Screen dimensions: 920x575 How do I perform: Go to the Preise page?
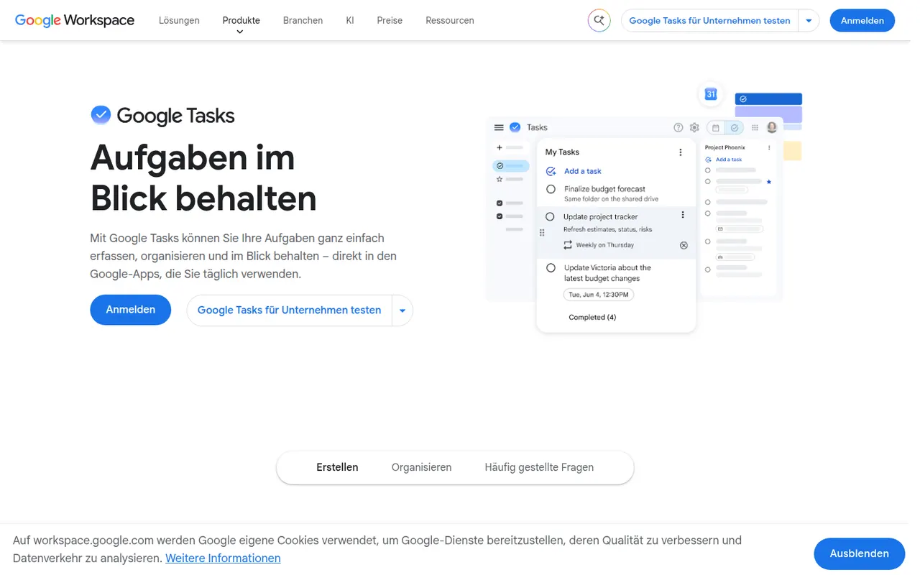pos(390,20)
